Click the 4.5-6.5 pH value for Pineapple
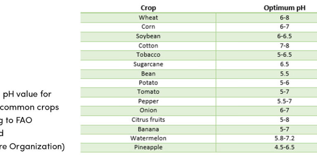 pos(284,148)
